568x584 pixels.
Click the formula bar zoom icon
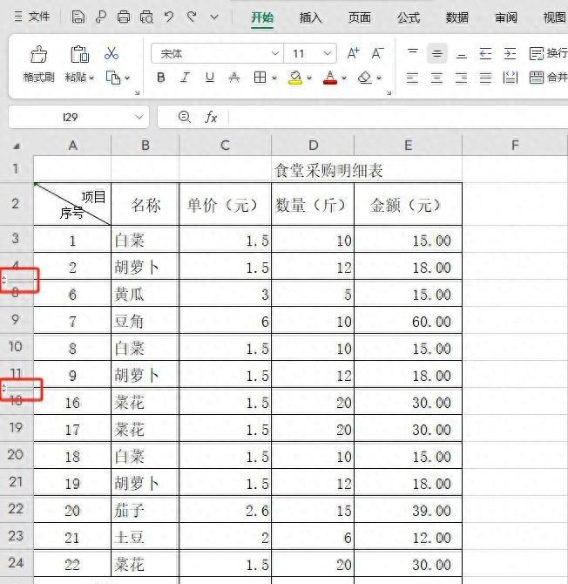184,117
